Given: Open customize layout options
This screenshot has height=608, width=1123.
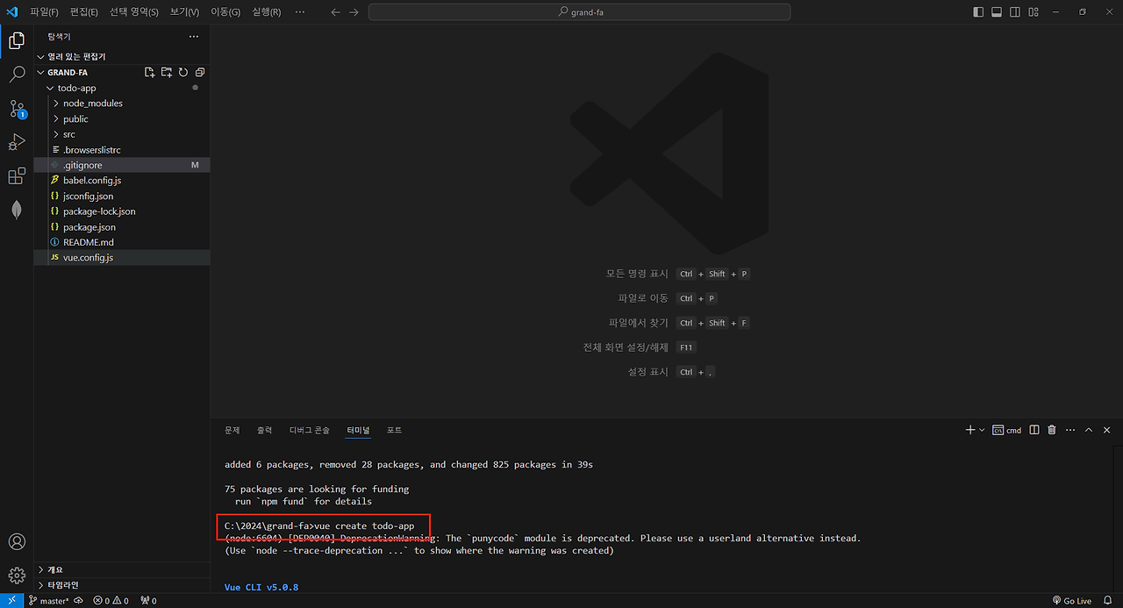Looking at the screenshot, I should click(1034, 12).
